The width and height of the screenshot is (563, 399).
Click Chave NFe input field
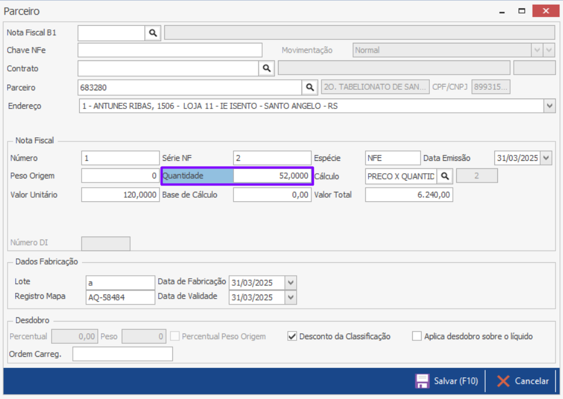(x=170, y=50)
